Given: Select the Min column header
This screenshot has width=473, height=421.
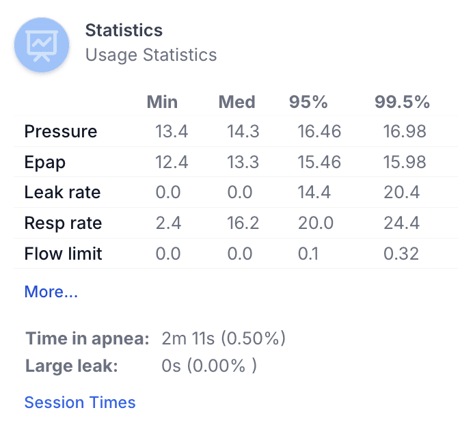Looking at the screenshot, I should (x=162, y=103).
